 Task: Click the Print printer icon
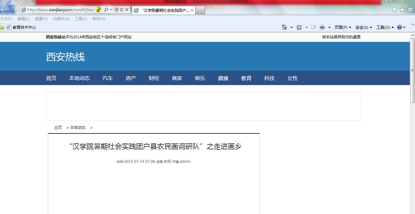(322, 27)
